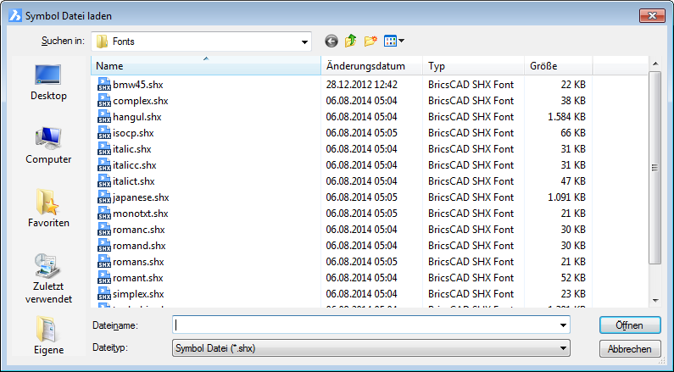Viewport: 674px width, 372px height.
Task: Sort files by Änderungsdatum column
Action: click(x=371, y=66)
